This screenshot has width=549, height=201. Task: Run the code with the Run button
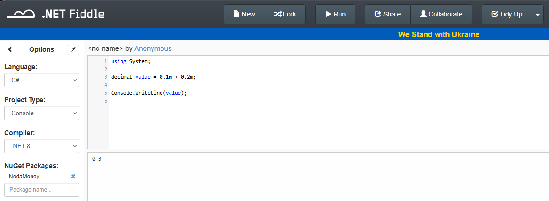coord(335,14)
